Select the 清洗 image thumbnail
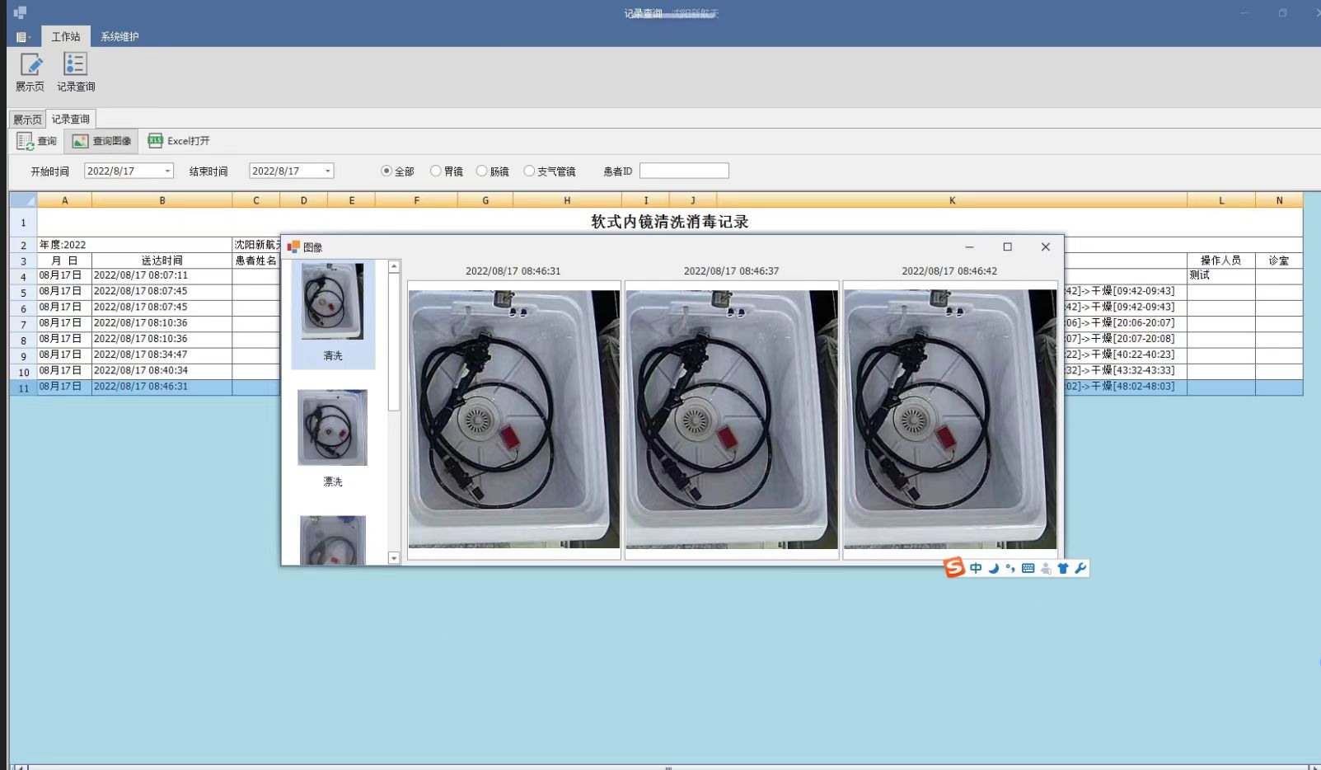The height and width of the screenshot is (770, 1321). pyautogui.click(x=332, y=302)
